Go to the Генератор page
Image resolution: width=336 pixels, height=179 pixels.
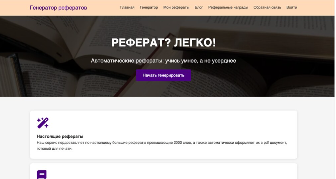pyautogui.click(x=149, y=7)
